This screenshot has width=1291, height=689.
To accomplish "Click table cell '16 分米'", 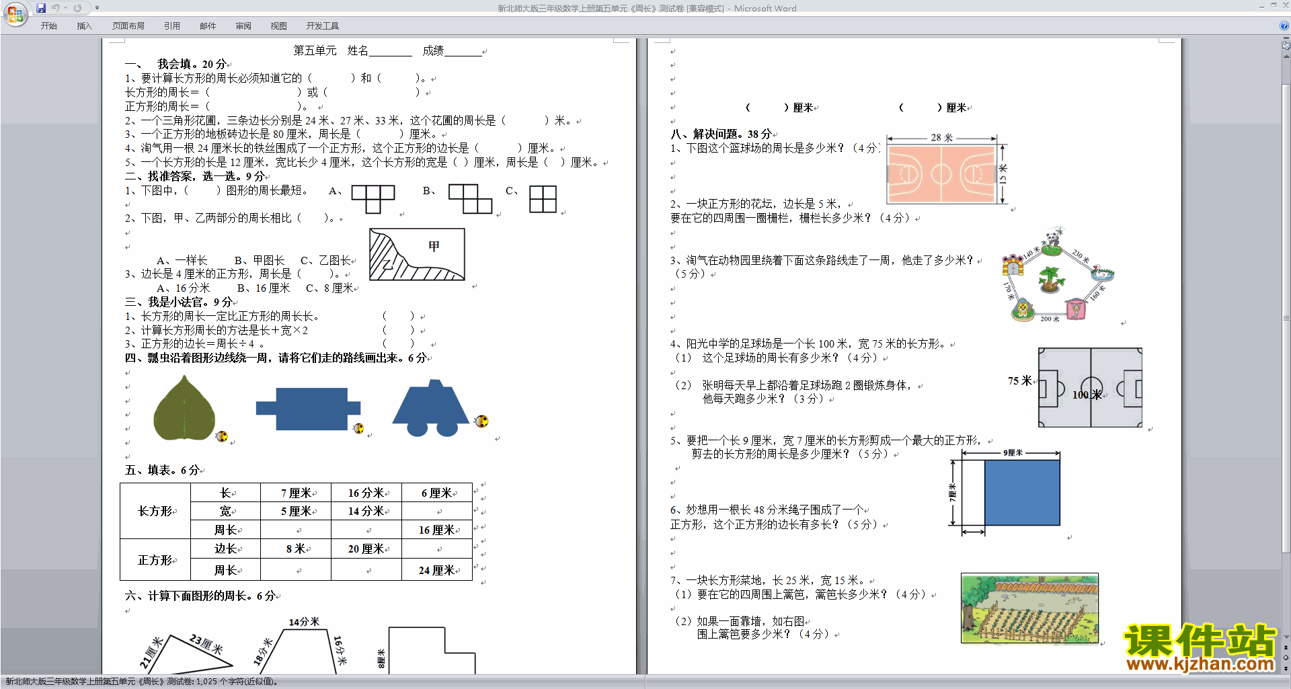I will 366,493.
